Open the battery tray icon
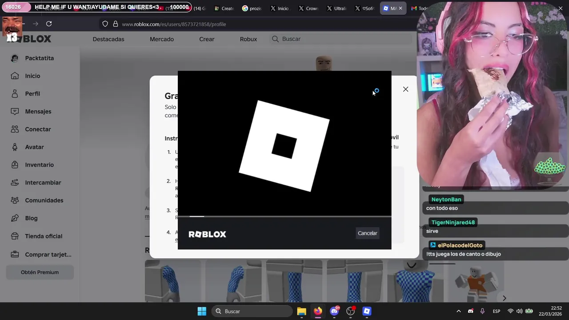This screenshot has height=320, width=569. coord(529,311)
